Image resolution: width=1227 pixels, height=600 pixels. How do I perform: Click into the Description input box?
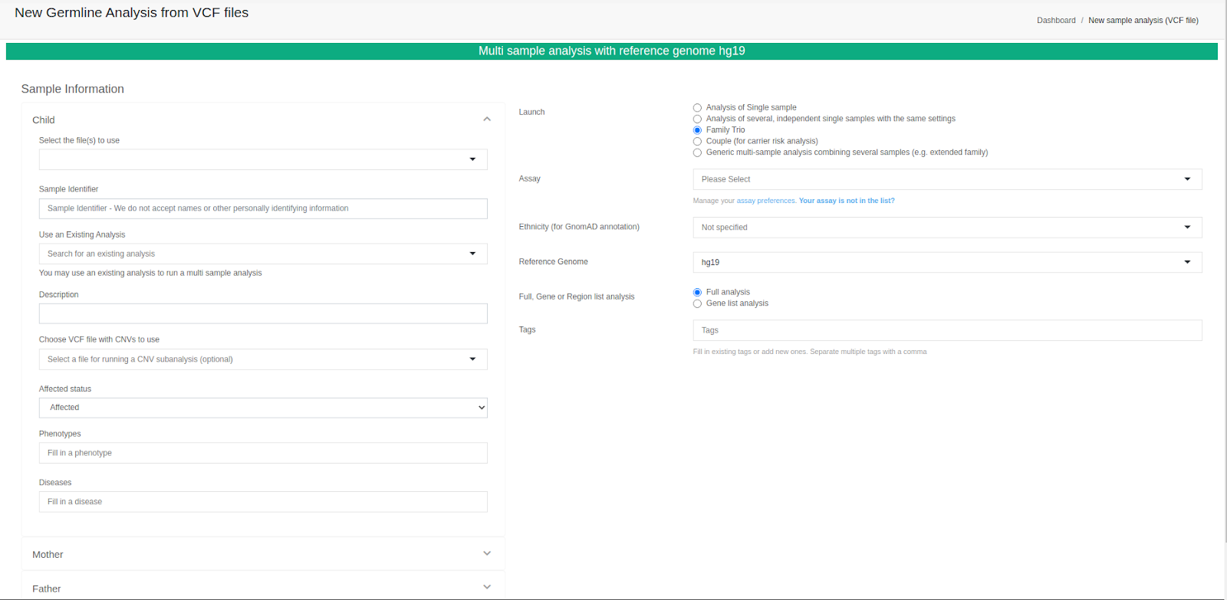(x=263, y=313)
